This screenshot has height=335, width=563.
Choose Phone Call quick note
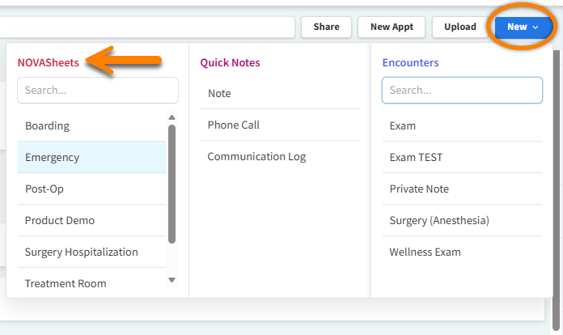(x=233, y=125)
